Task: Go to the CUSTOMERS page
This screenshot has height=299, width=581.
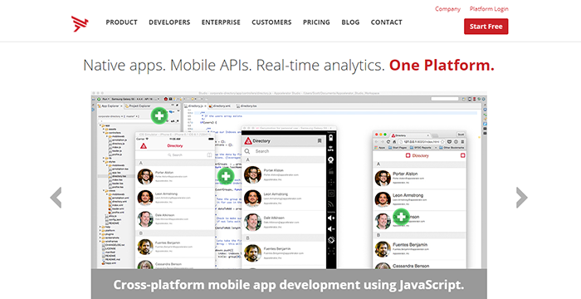Action: pyautogui.click(x=271, y=22)
